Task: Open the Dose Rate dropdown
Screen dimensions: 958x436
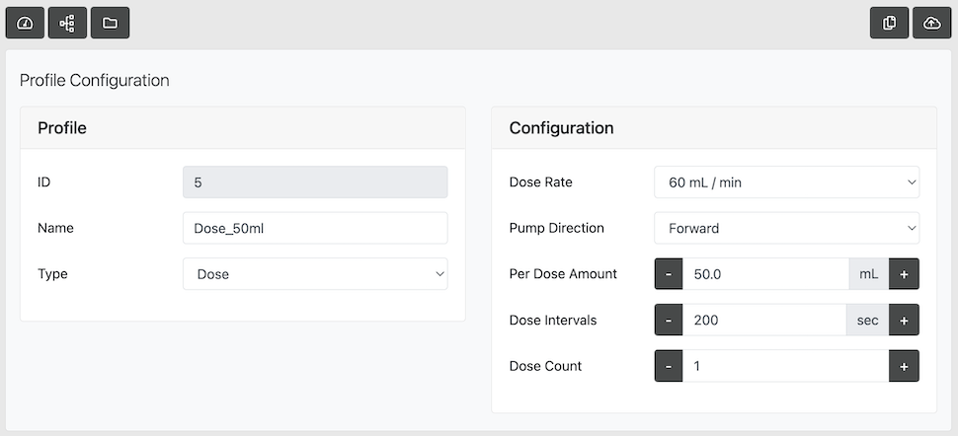Action: tap(786, 182)
